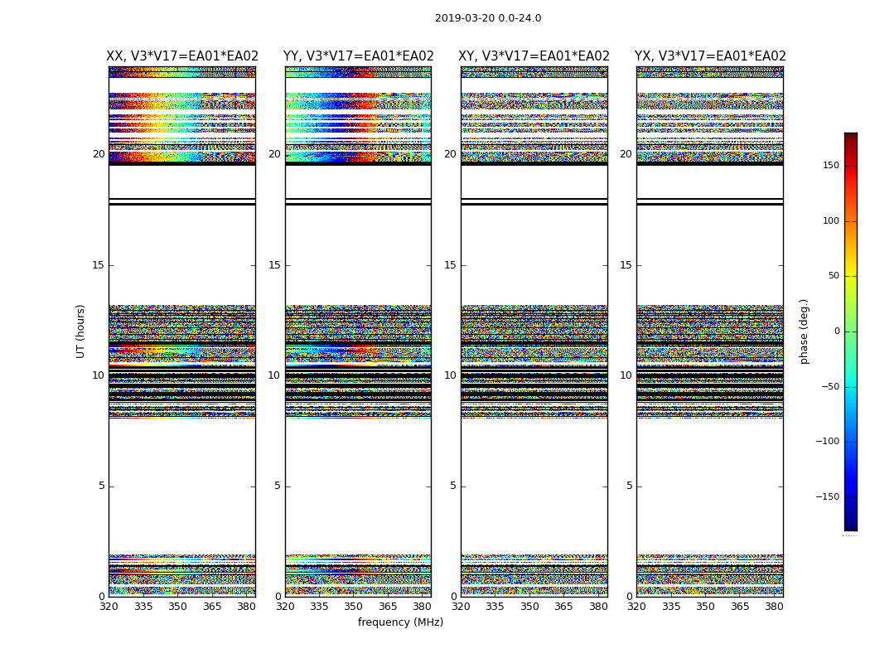
Task: Click the −50 tick label on colorbar
Action: (830, 387)
